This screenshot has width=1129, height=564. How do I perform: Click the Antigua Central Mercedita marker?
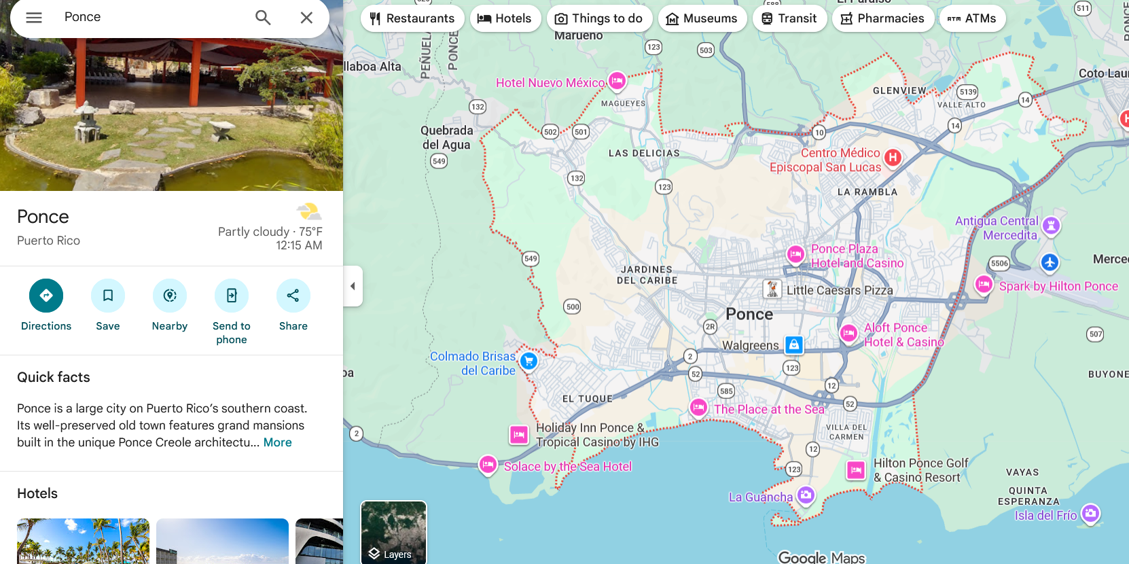[x=1051, y=226]
